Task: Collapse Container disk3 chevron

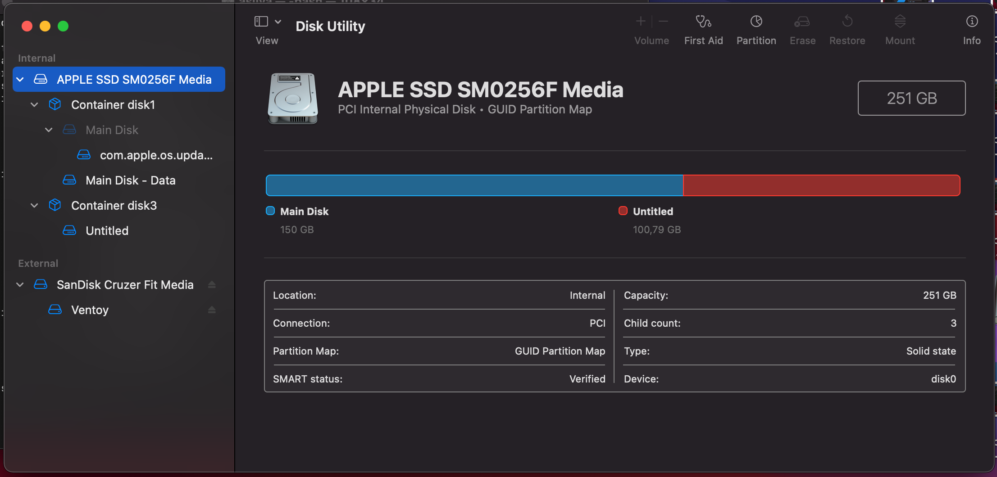Action: tap(34, 205)
